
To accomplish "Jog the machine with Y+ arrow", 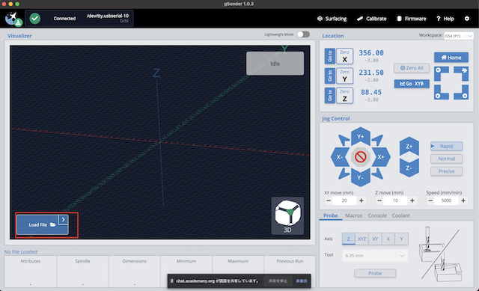I will point(361,136).
